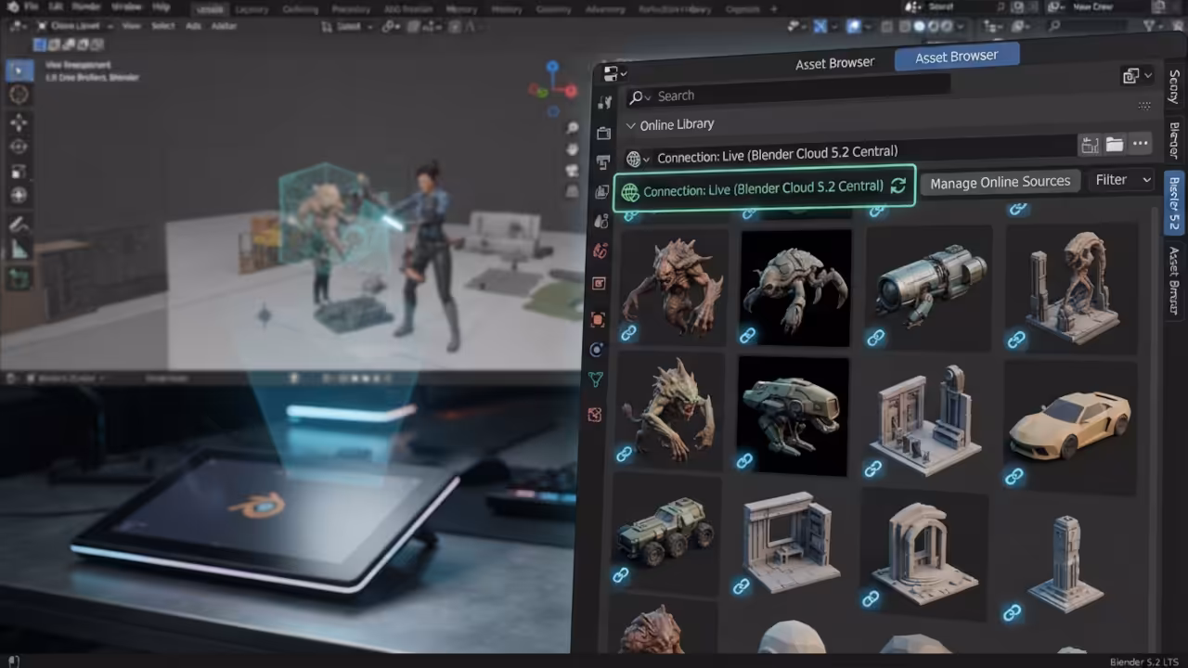The width and height of the screenshot is (1188, 668).
Task: Open the Render menu
Action: pos(85,7)
